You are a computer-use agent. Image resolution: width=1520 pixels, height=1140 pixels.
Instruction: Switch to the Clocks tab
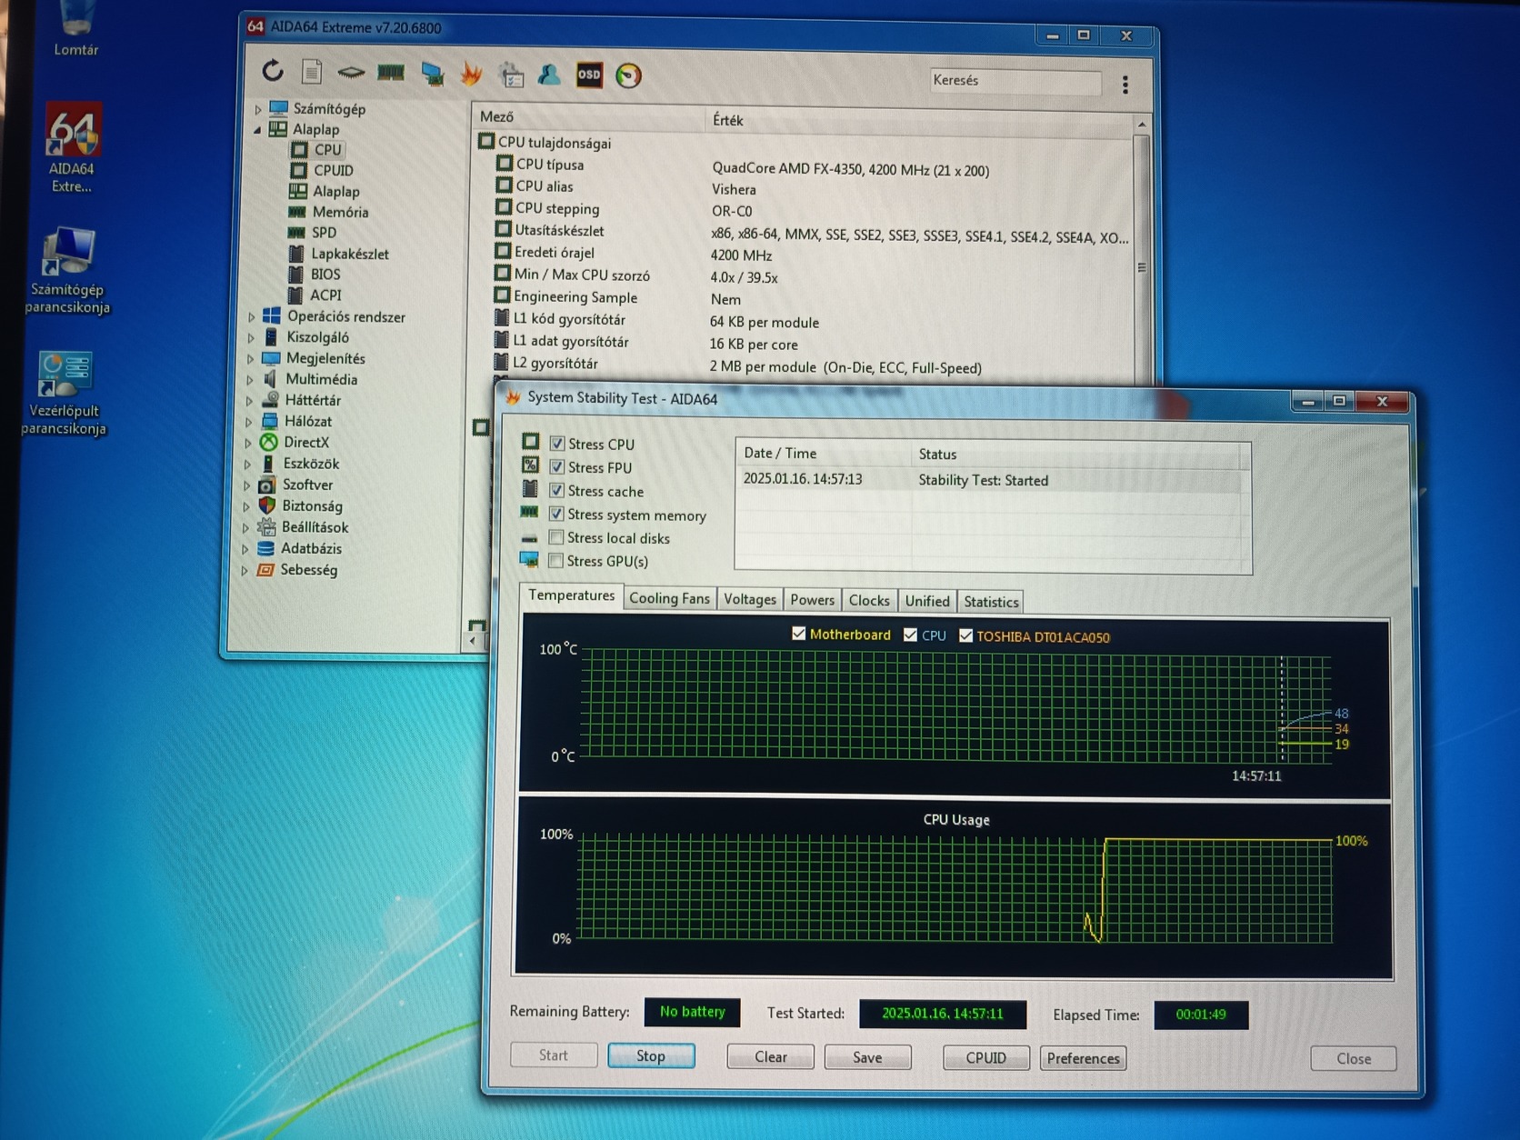click(x=869, y=600)
